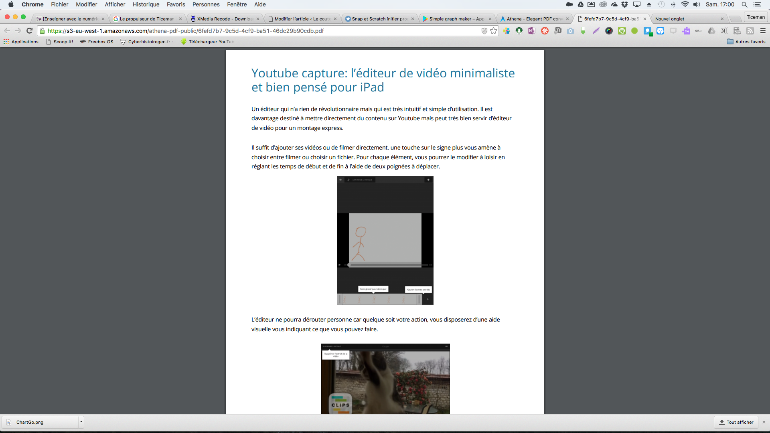Open the Historique menu
The height and width of the screenshot is (433, 770).
pos(146,4)
